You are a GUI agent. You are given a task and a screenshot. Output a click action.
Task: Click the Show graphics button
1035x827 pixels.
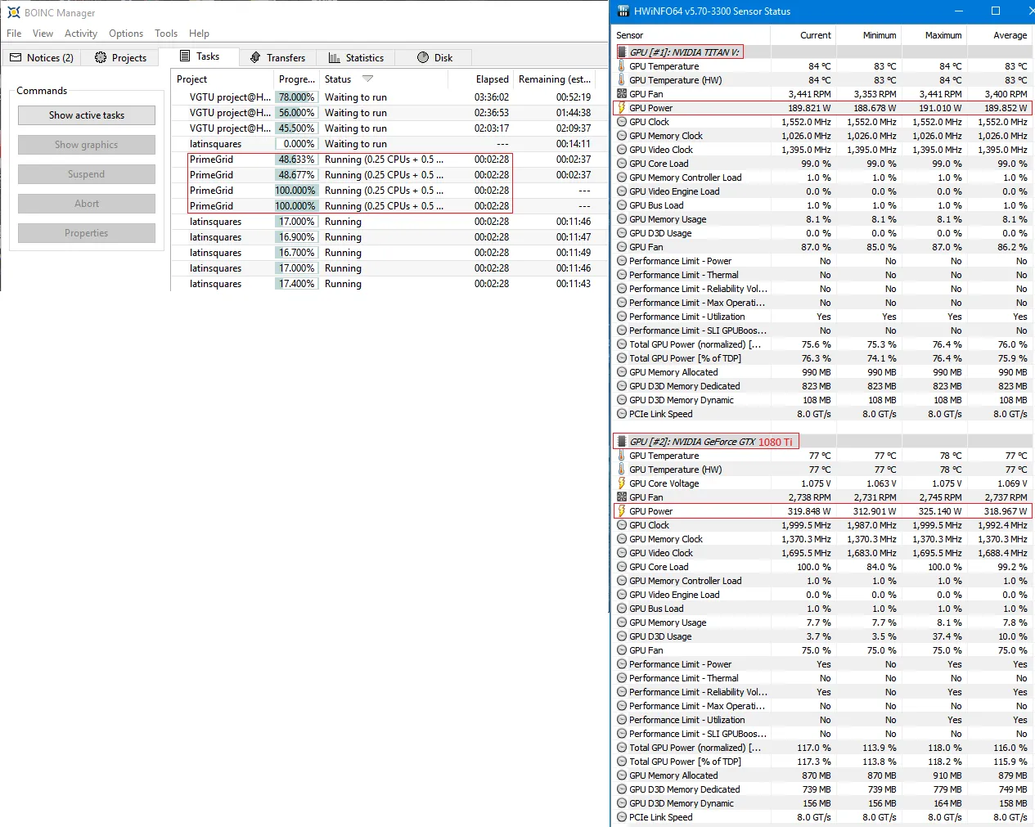click(87, 145)
